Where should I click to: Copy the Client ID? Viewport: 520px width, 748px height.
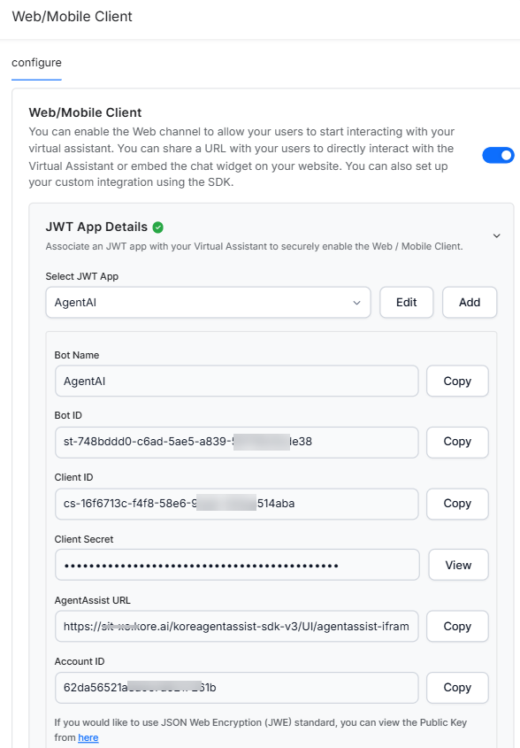(x=457, y=504)
